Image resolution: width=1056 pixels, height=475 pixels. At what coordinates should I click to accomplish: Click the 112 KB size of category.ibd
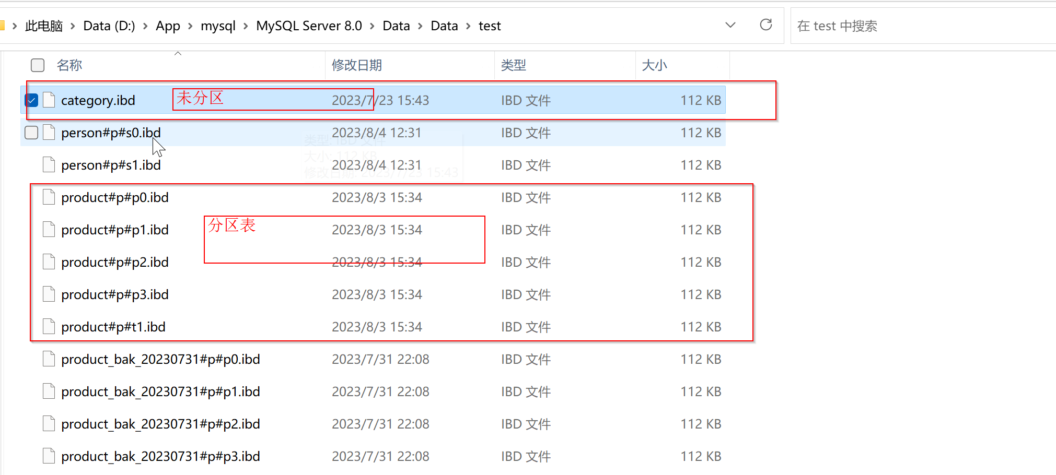pyautogui.click(x=701, y=100)
